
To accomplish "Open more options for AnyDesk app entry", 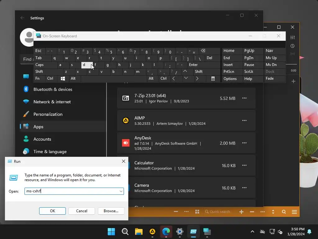I will [244, 143].
